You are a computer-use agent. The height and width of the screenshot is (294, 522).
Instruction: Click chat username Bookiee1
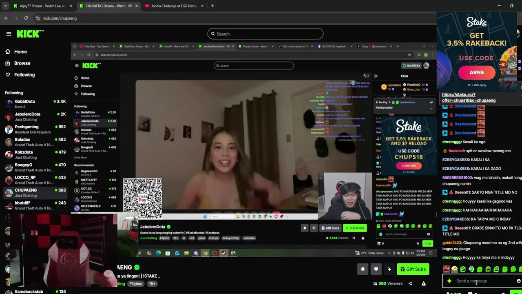click(x=456, y=151)
